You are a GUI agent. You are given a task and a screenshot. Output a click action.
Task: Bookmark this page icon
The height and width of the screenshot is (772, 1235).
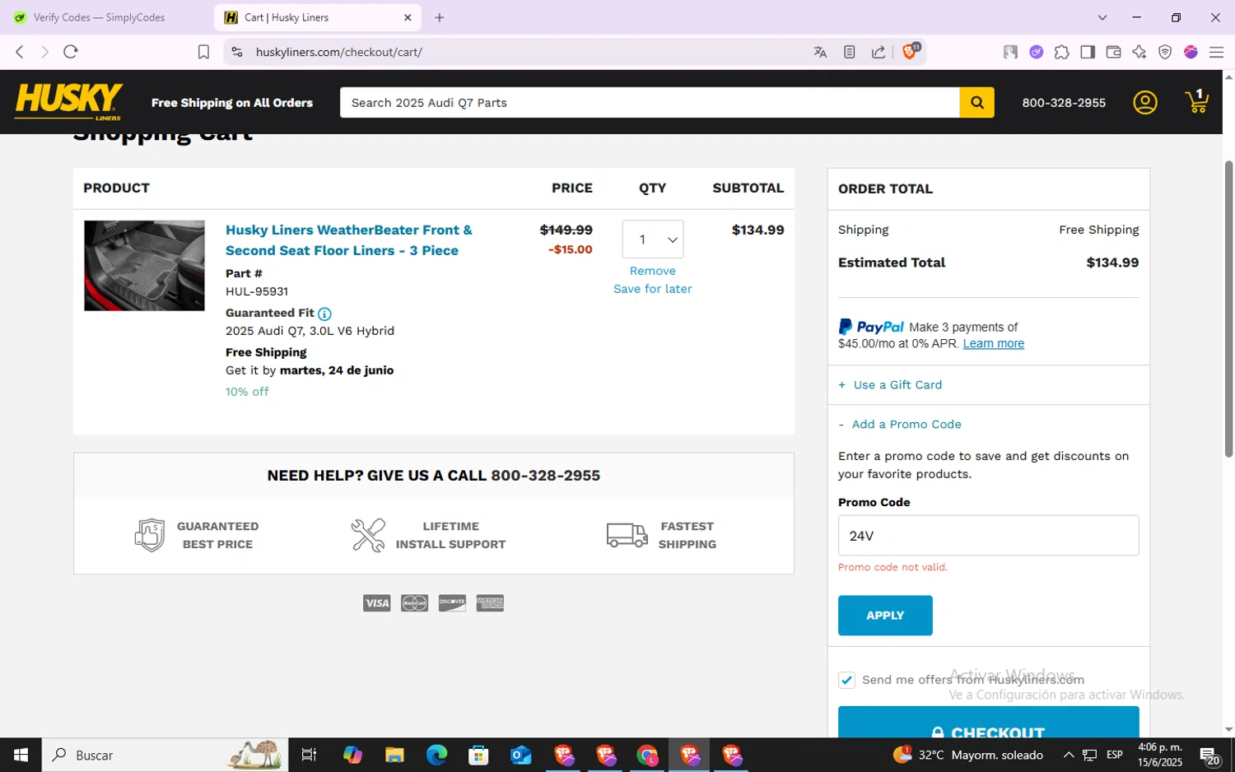(203, 52)
